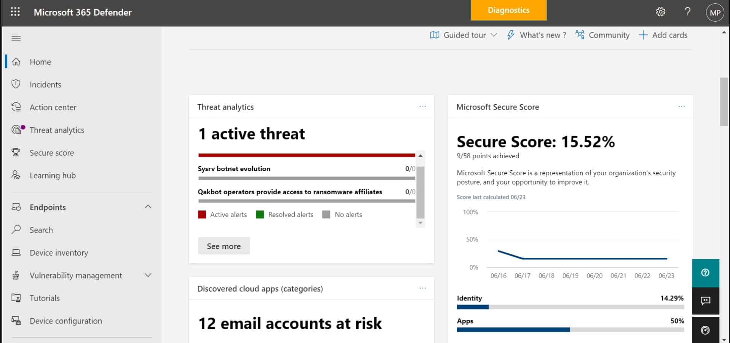
Task: Open the app launcher waffle icon
Action: [x=14, y=12]
